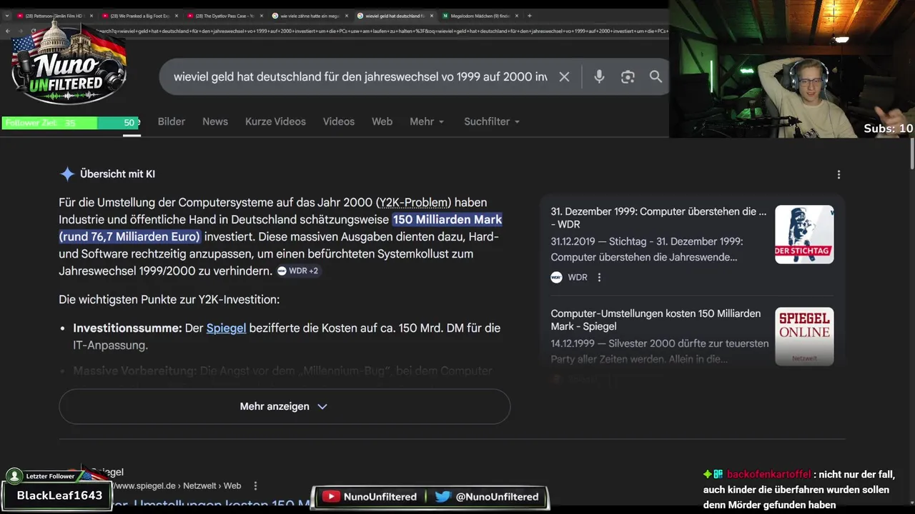Switch to wie viele zähne hatte tab
The height and width of the screenshot is (514, 915).
pyautogui.click(x=310, y=16)
